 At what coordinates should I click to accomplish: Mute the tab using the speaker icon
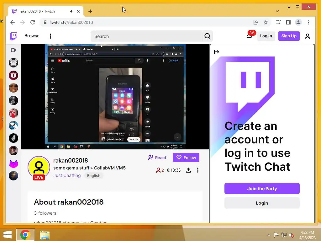71,11
